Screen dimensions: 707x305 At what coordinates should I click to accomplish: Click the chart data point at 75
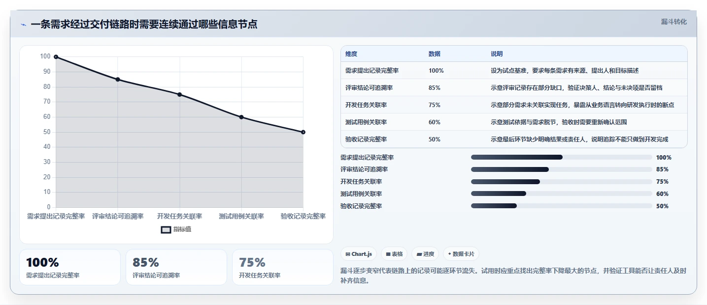[179, 94]
